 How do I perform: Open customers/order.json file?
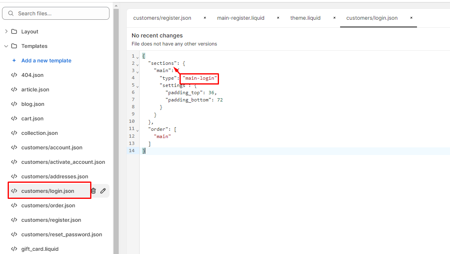click(x=48, y=206)
